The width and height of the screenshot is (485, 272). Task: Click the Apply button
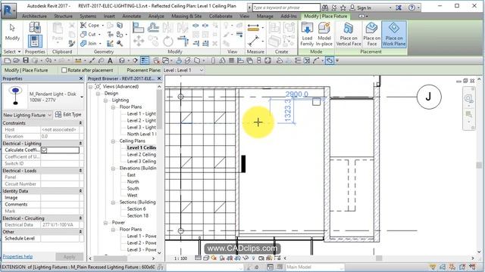69,257
